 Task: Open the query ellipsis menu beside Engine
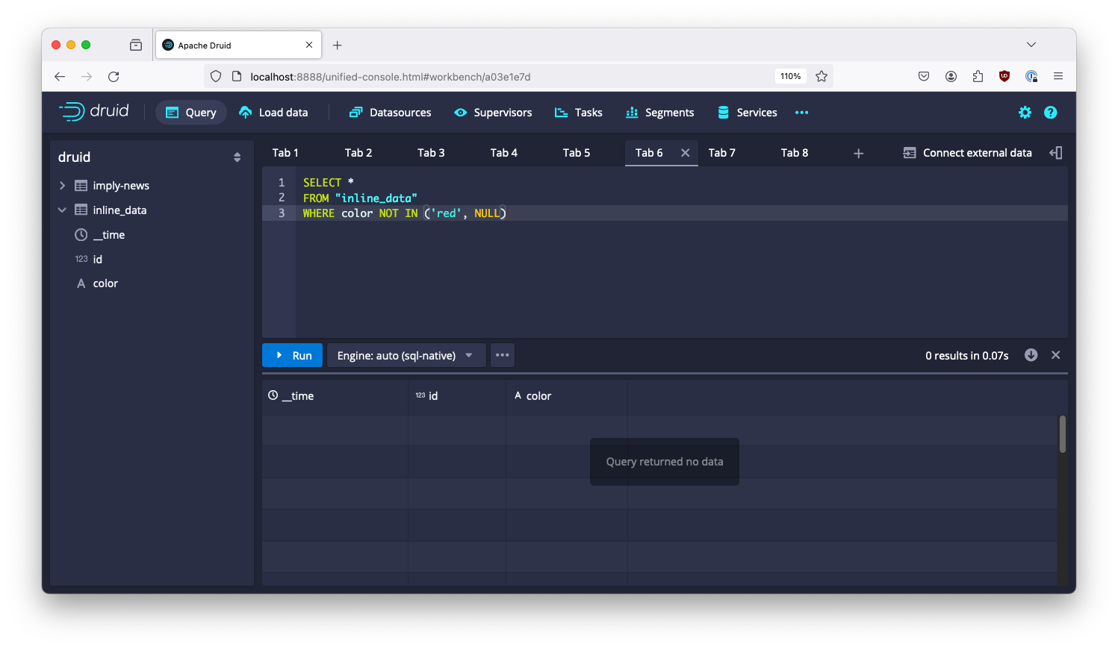pos(502,355)
